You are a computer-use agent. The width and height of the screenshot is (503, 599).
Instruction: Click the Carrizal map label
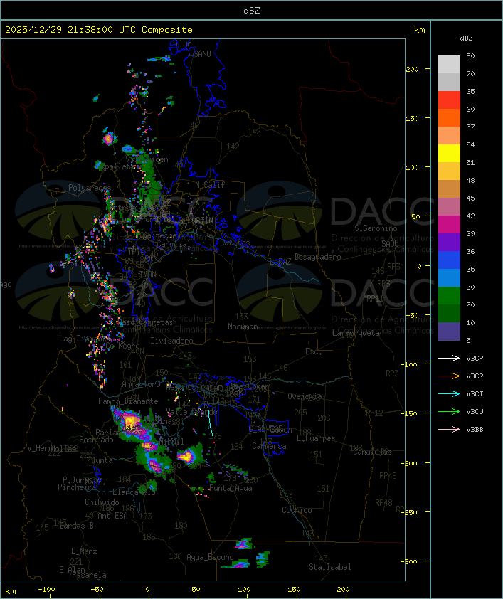pyautogui.click(x=174, y=244)
